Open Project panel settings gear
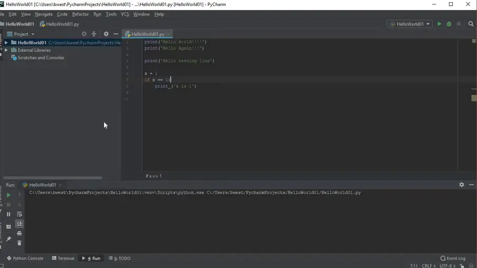 [106, 34]
